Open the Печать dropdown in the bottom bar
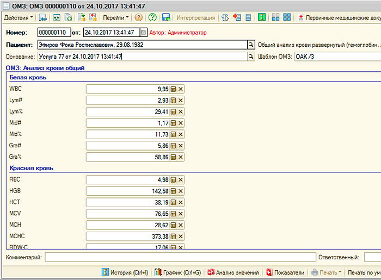 pos(326,272)
